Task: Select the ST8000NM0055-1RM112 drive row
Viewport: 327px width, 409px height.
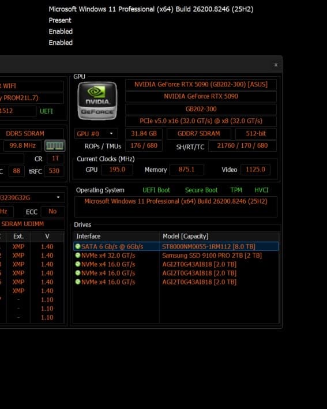Action: point(176,246)
